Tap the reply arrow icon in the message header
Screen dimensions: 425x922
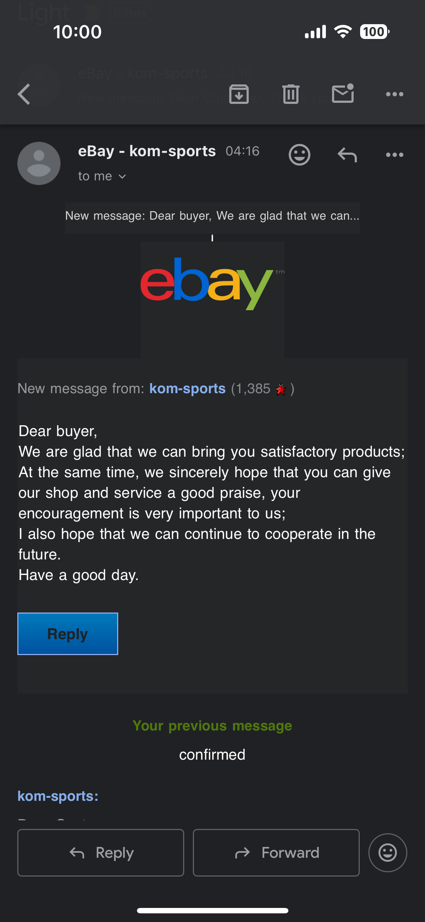347,155
